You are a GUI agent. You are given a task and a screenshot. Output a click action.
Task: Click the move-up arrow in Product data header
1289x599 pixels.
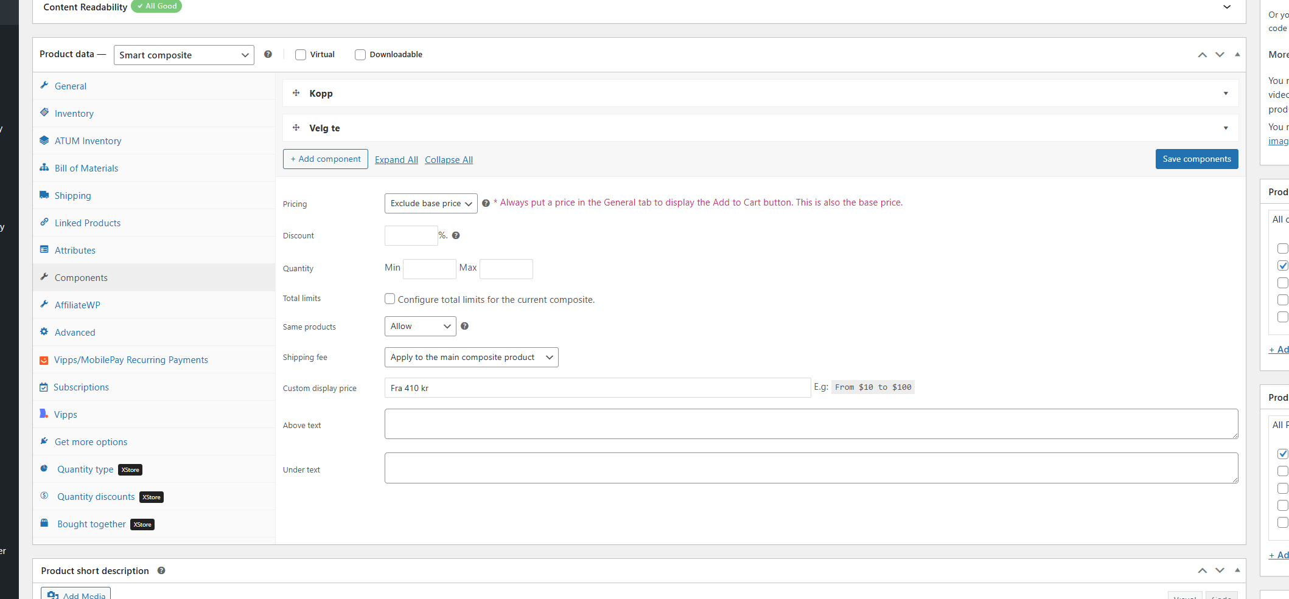[x=1202, y=55]
